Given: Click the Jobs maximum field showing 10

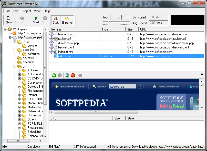Looking at the screenshot, I should [125, 17].
